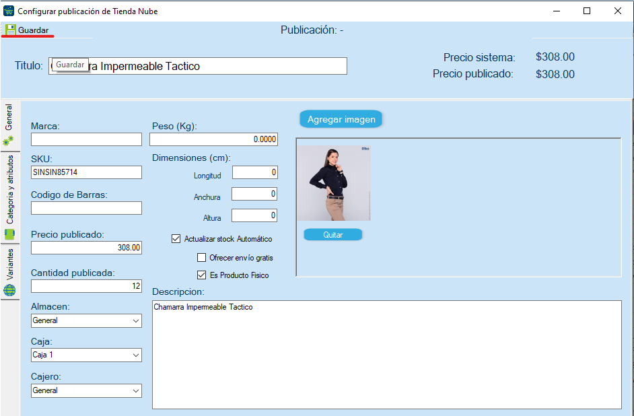Click the Tienda Nube app icon in title bar
This screenshot has width=634, height=416.
click(9, 11)
